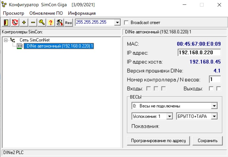Click the controller icon beside DINe автономный
The height and width of the screenshot is (157, 228).
coord(20,46)
